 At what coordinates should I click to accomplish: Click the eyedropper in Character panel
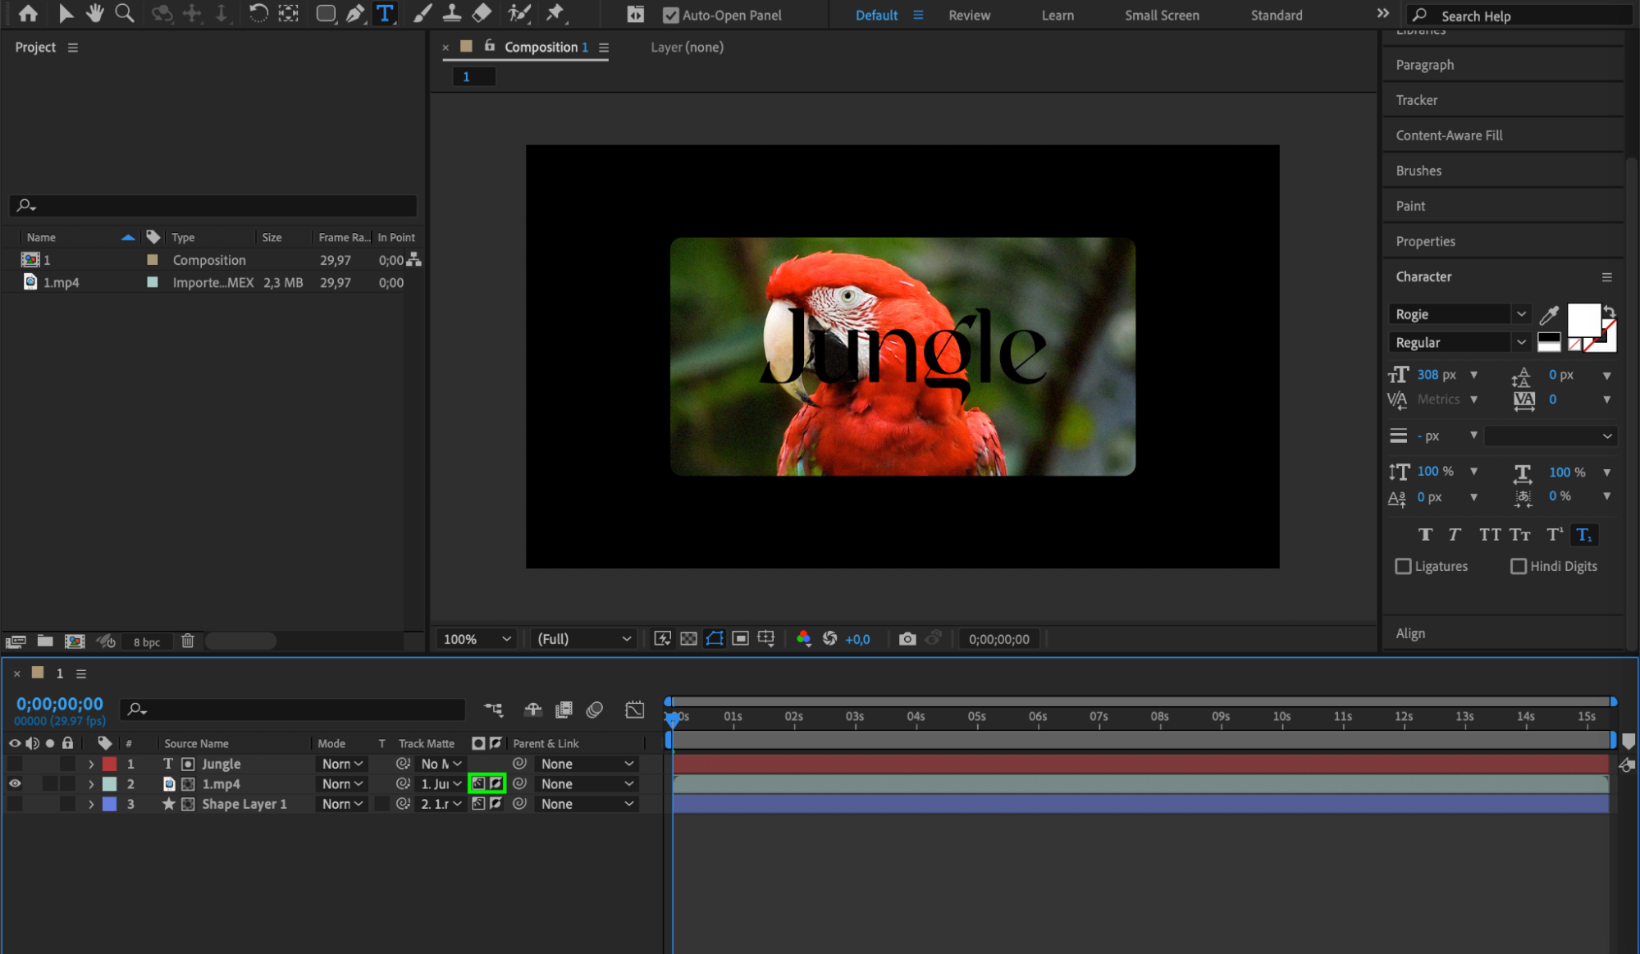coord(1549,314)
